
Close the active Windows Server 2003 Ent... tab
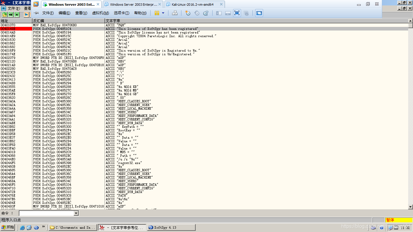(x=98, y=5)
